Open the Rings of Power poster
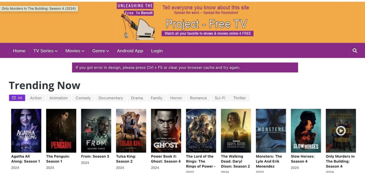 [x=201, y=131]
